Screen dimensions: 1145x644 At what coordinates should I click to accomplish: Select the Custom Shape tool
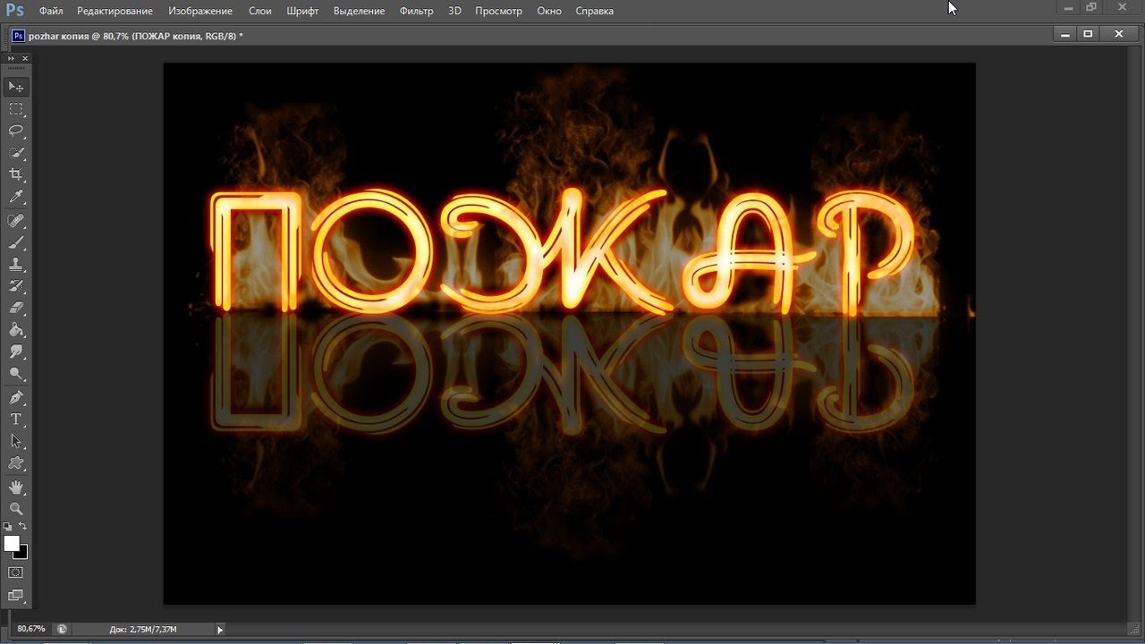click(x=16, y=463)
